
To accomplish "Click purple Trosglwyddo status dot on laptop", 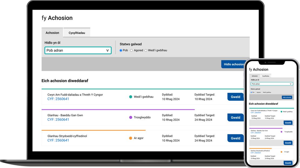I will pos(131,117).
